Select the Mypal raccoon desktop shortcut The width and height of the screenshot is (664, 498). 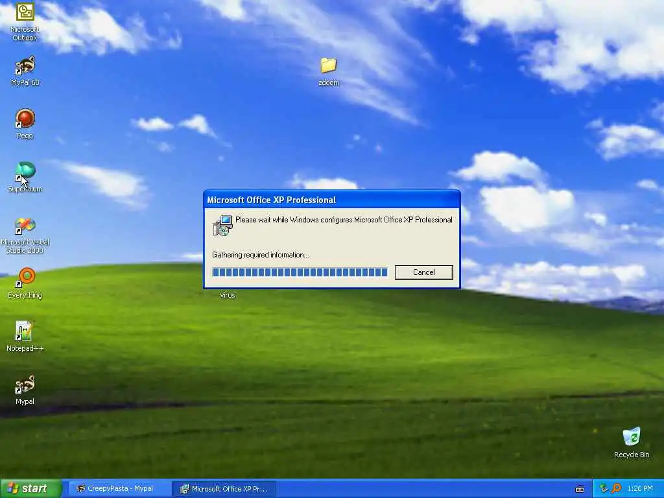[25, 390]
